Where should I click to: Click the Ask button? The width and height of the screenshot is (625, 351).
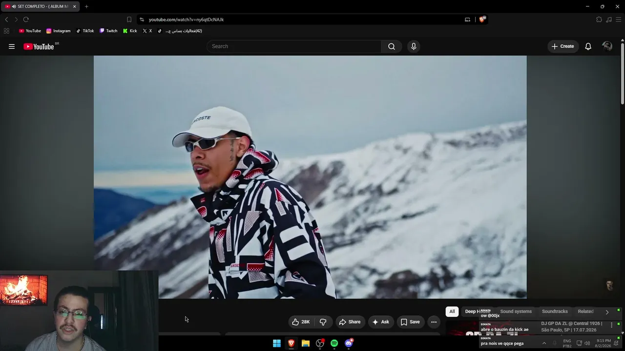click(380, 322)
